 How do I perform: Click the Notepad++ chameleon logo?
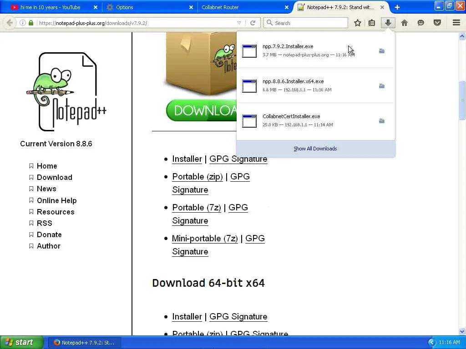tap(66, 92)
